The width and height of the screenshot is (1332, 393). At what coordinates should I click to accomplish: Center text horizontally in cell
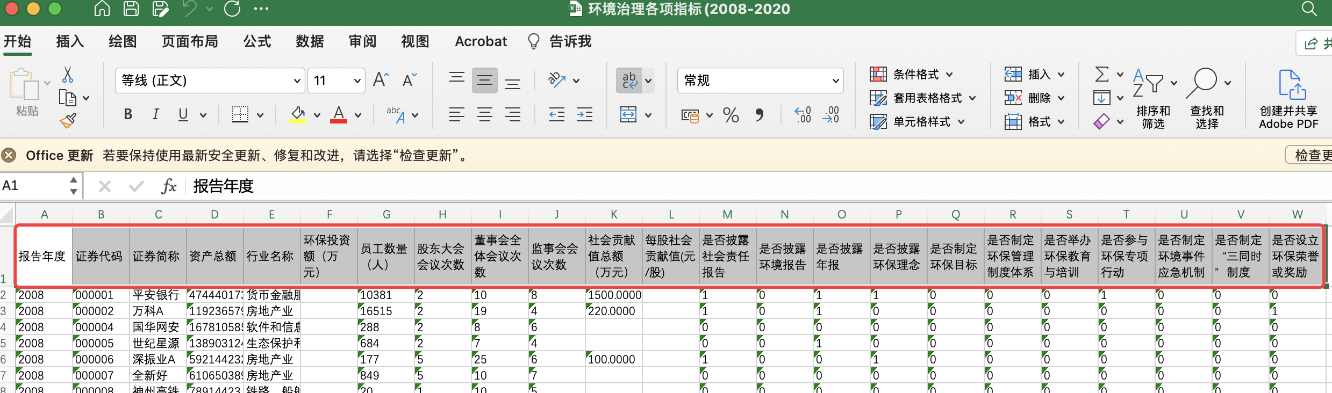click(485, 114)
